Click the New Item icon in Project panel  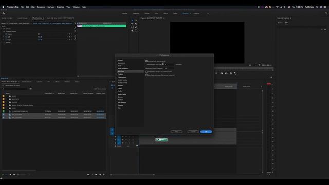100,174
